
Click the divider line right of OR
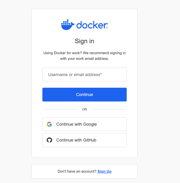(x=108, y=109)
